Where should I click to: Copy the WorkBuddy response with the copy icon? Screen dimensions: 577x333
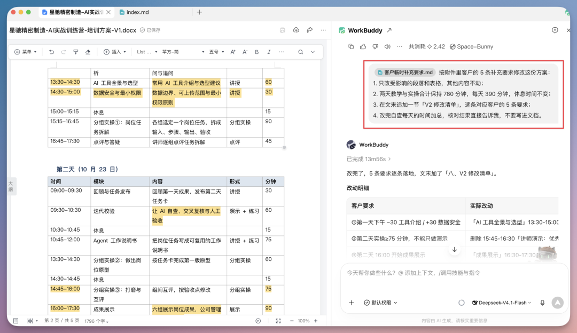click(351, 46)
